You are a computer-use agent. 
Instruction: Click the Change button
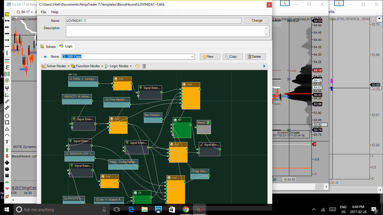click(257, 20)
